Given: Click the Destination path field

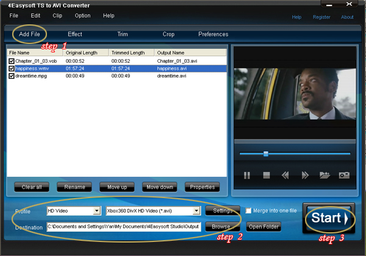Looking at the screenshot, I should tap(124, 227).
